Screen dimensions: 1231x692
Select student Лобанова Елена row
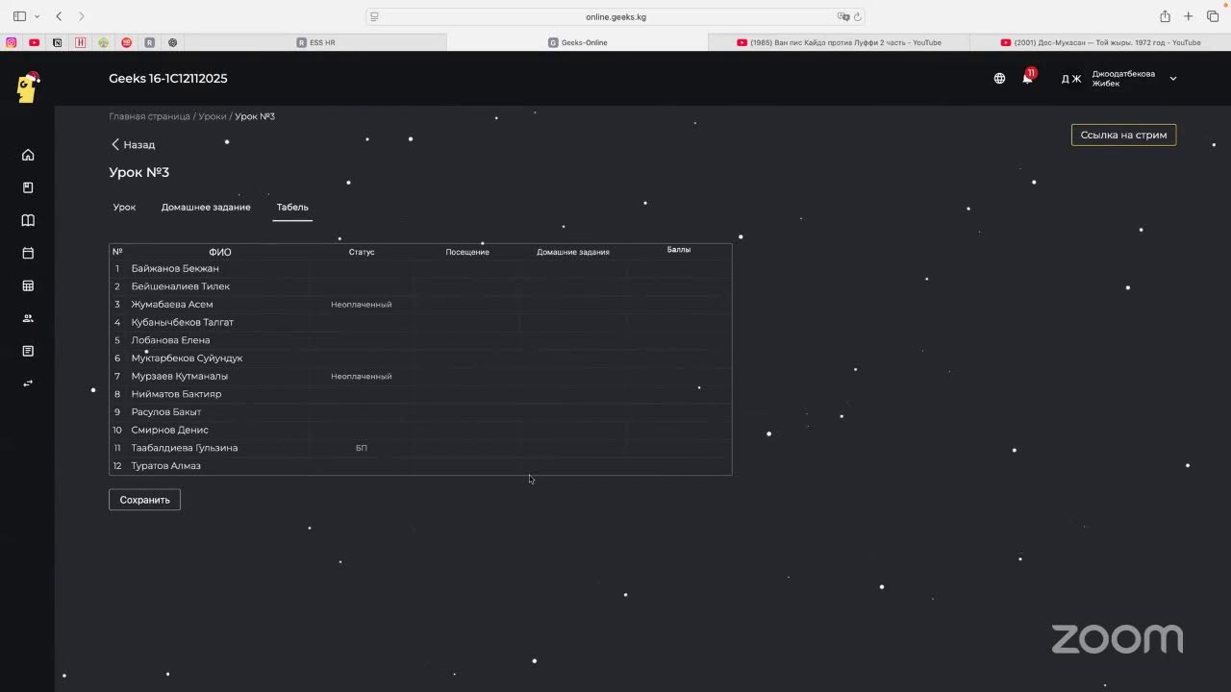(420, 340)
